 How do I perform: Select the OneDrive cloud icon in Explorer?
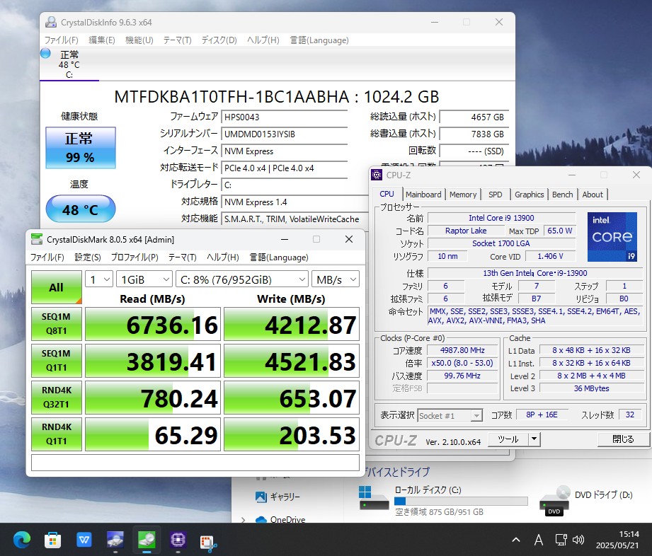point(261,519)
